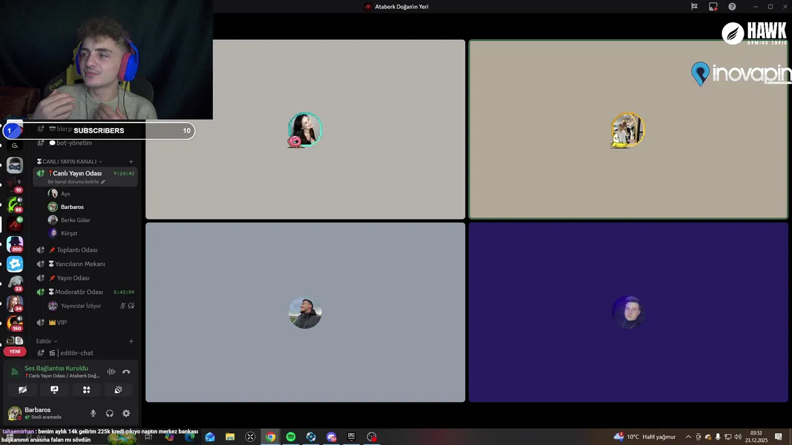The width and height of the screenshot is (792, 445).
Task: Set channel status 'Bir kanal durumu belirle'
Action: (76, 182)
